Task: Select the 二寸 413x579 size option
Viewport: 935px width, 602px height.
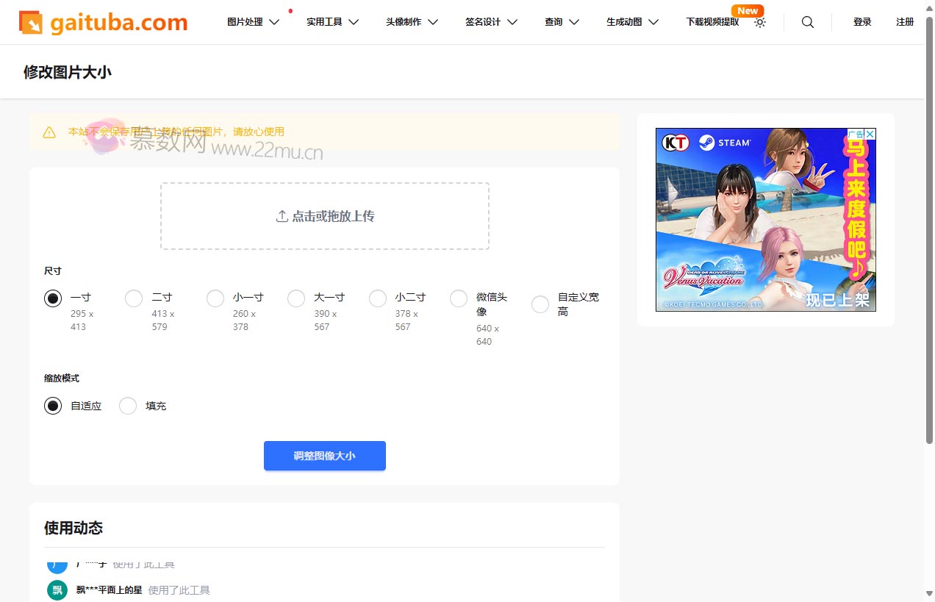Action: coord(134,298)
